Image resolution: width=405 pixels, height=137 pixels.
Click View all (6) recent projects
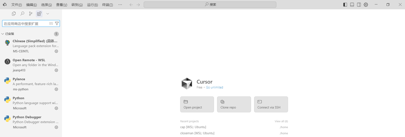pos(281,121)
